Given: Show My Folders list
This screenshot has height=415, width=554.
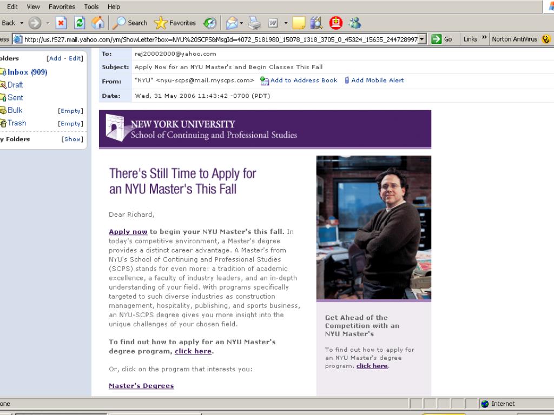Looking at the screenshot, I should pos(72,139).
